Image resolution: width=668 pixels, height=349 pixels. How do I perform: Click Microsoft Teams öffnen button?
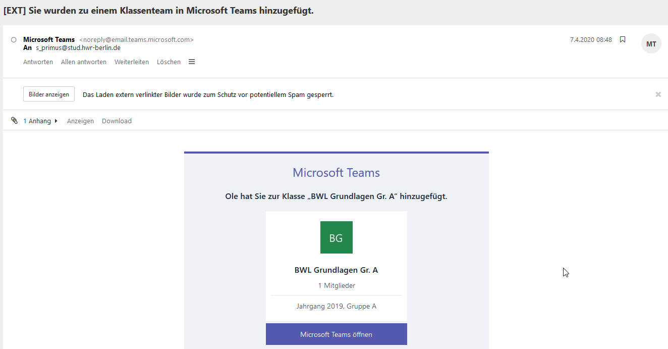coord(336,334)
